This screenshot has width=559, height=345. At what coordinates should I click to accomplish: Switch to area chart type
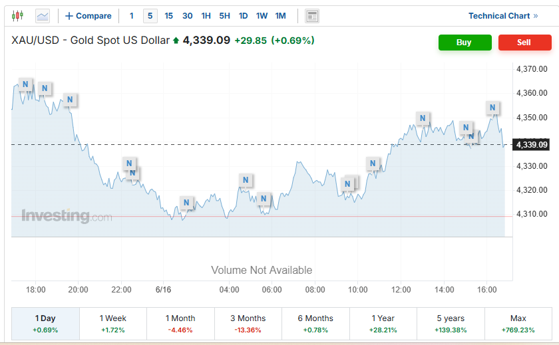tap(43, 16)
